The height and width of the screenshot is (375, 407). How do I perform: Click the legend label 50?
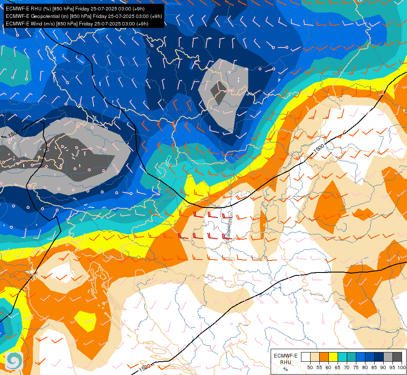click(x=310, y=367)
